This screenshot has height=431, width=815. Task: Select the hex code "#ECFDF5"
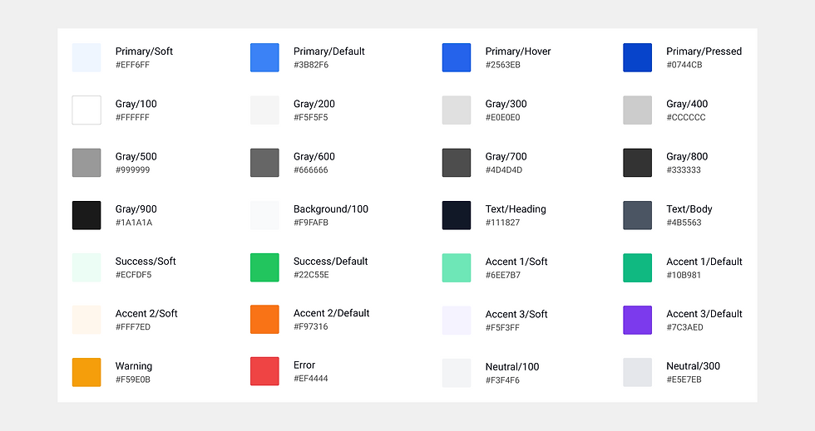coord(134,275)
